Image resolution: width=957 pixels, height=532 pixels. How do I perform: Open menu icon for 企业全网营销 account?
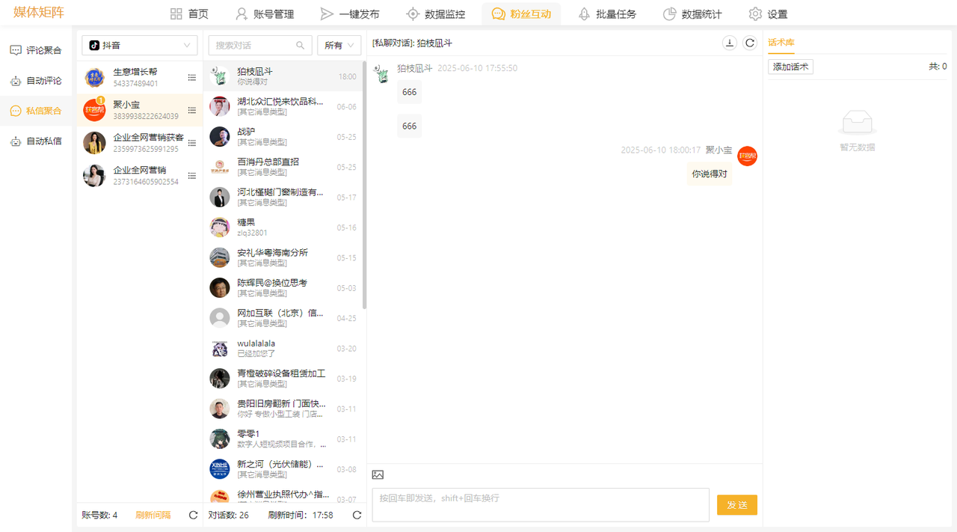point(192,175)
